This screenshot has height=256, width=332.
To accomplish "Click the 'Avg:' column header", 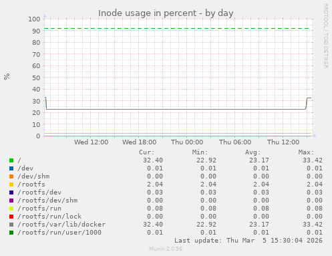I will tap(253, 152).
